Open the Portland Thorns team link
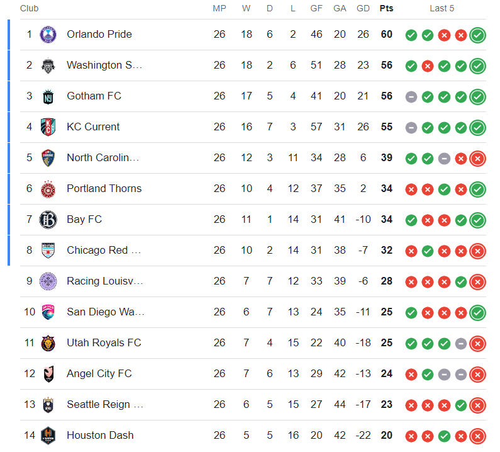The width and height of the screenshot is (500, 452). coord(104,189)
